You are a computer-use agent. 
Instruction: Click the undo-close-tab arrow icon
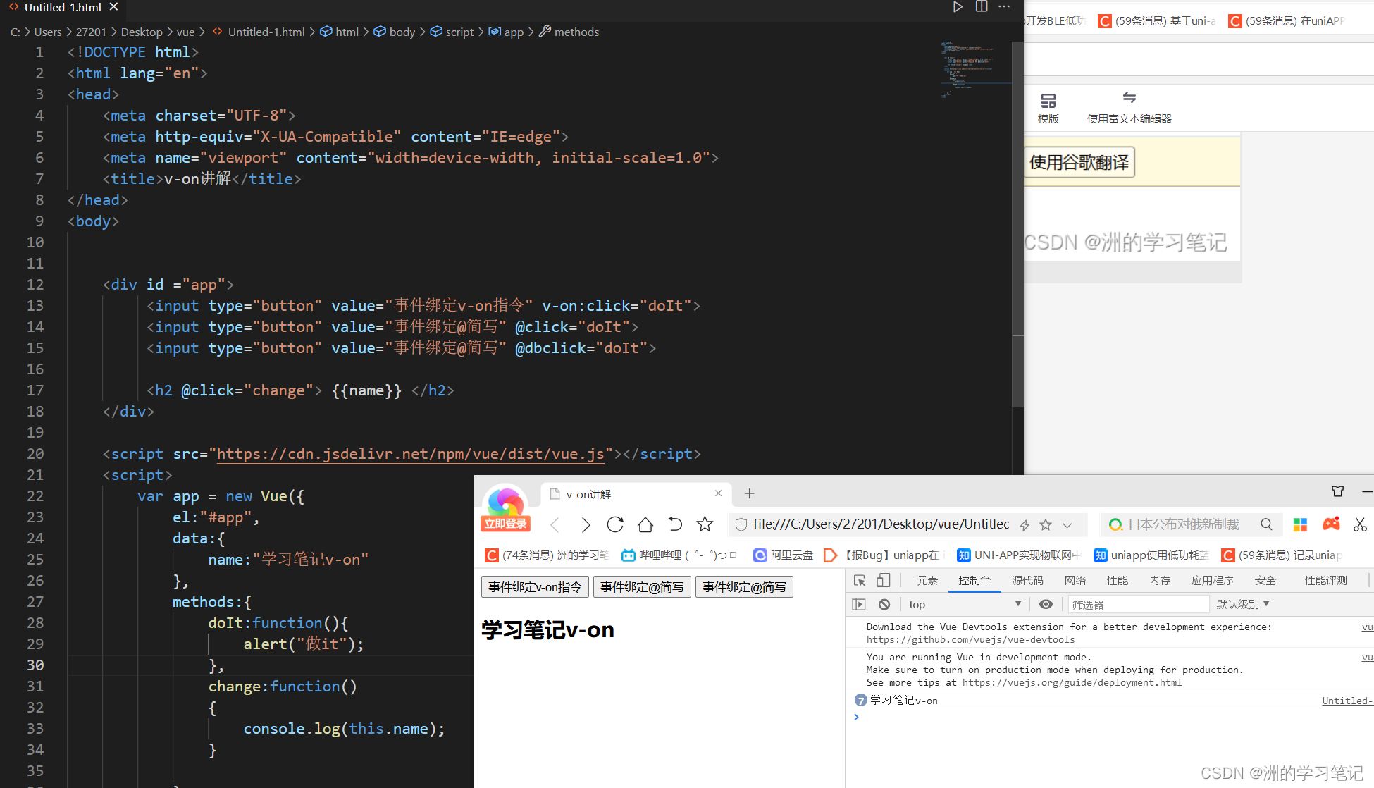tap(675, 524)
